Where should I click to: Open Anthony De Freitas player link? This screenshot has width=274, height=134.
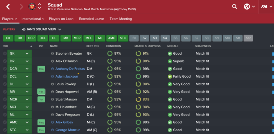click(x=70, y=69)
